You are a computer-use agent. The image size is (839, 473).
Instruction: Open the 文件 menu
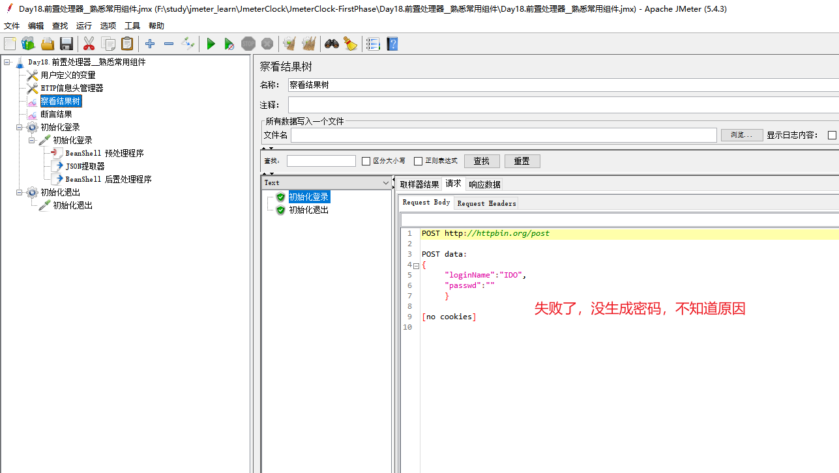tap(12, 25)
